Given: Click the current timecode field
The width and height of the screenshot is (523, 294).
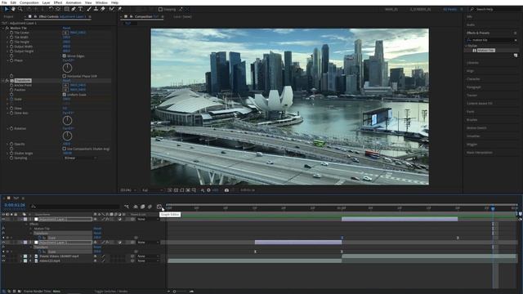Looking at the screenshot, I should [x=15, y=205].
